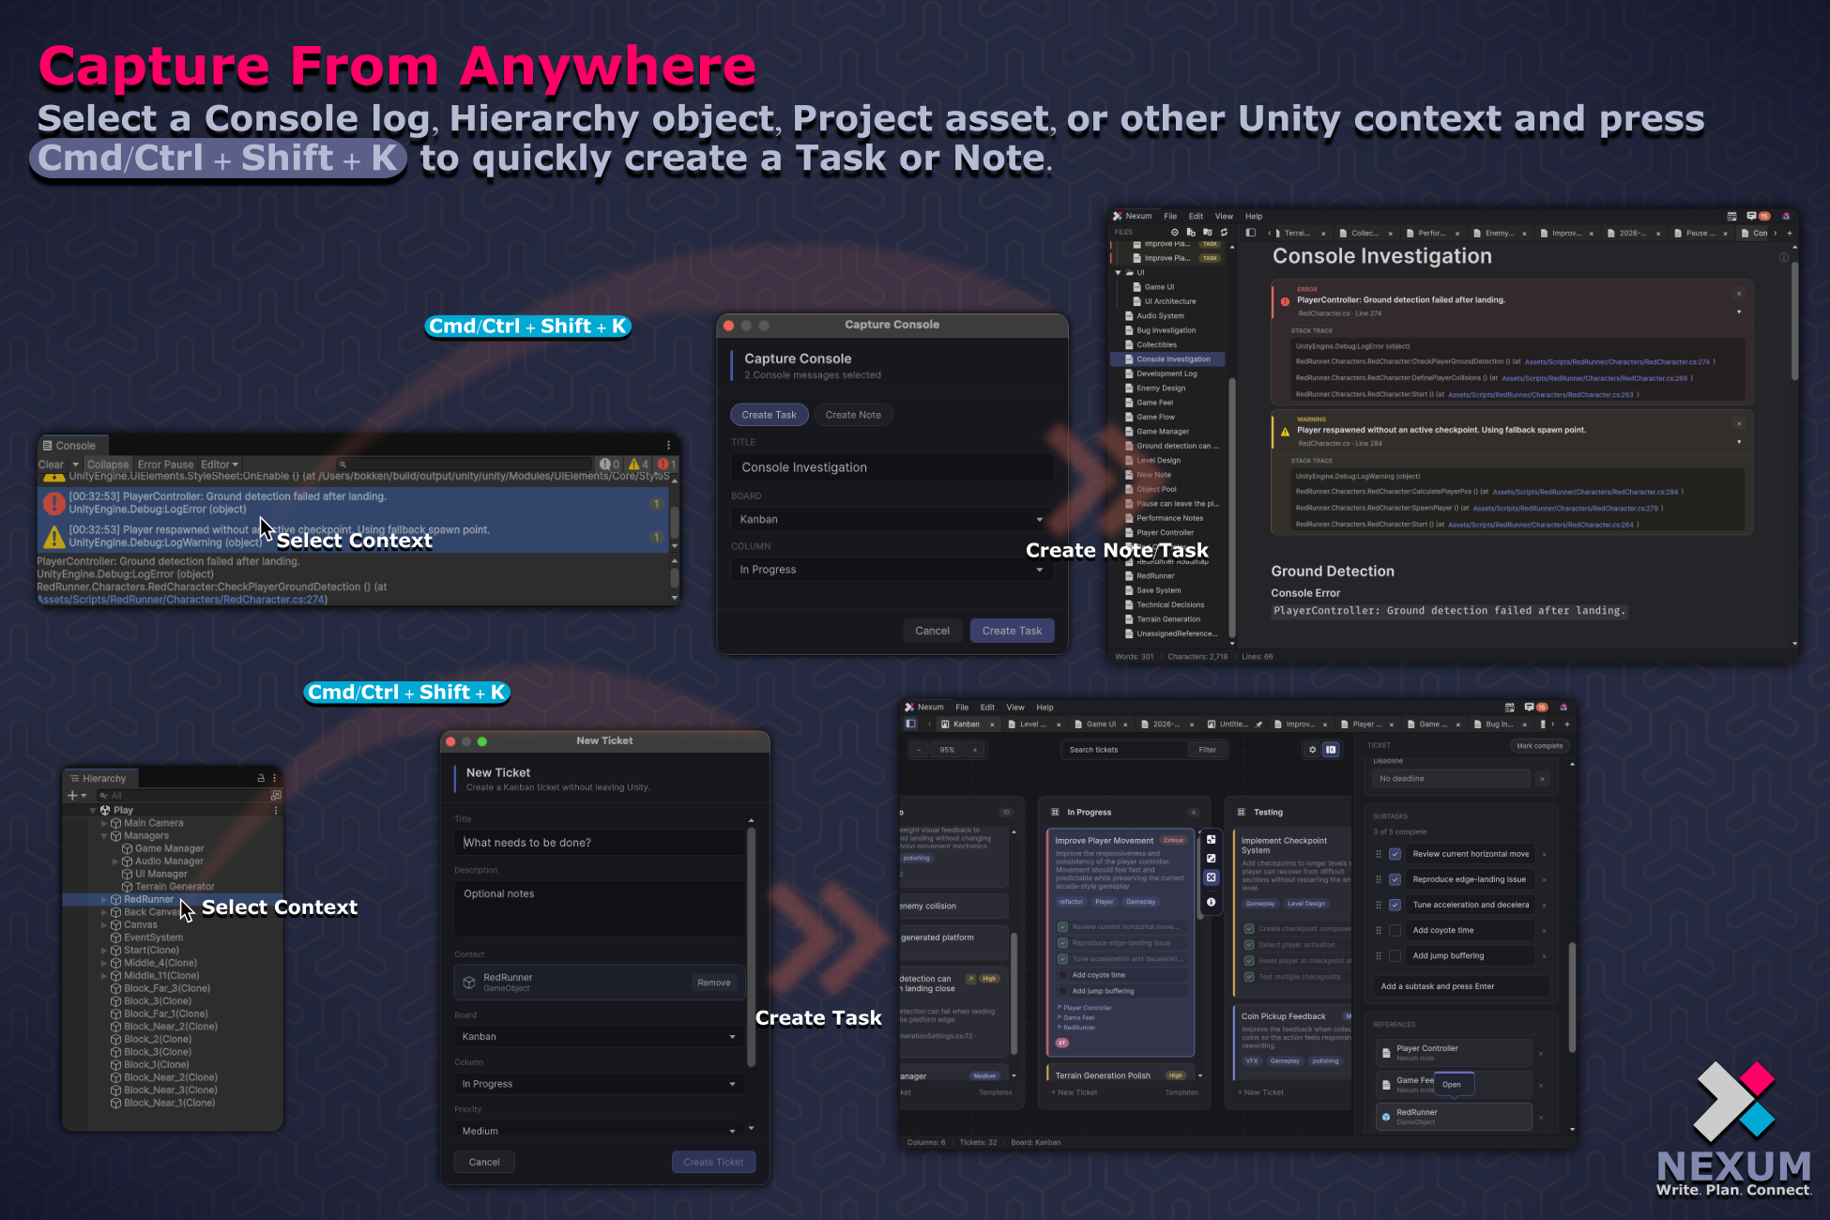Open the three-dot menu of the Unity Console
The width and height of the screenshot is (1830, 1220).
click(668, 445)
